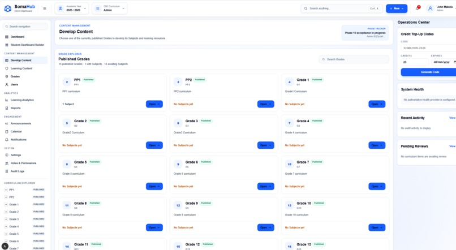Expand Grade 2 in Curriculum Explorer
This screenshot has height=250, width=456.
pyautogui.click(x=6, y=212)
